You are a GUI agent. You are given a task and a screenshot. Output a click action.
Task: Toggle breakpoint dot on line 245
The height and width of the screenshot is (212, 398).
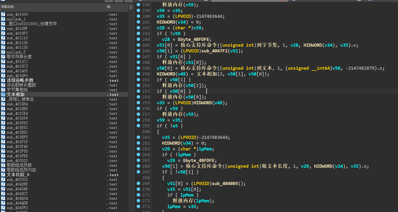(x=138, y=45)
